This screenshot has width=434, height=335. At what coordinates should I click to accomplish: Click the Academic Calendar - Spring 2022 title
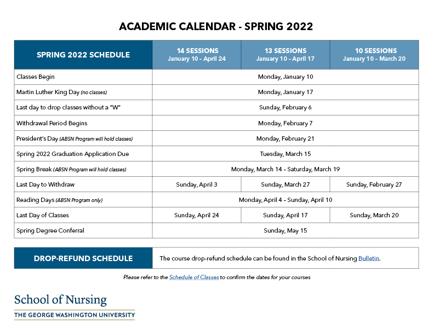point(216,26)
